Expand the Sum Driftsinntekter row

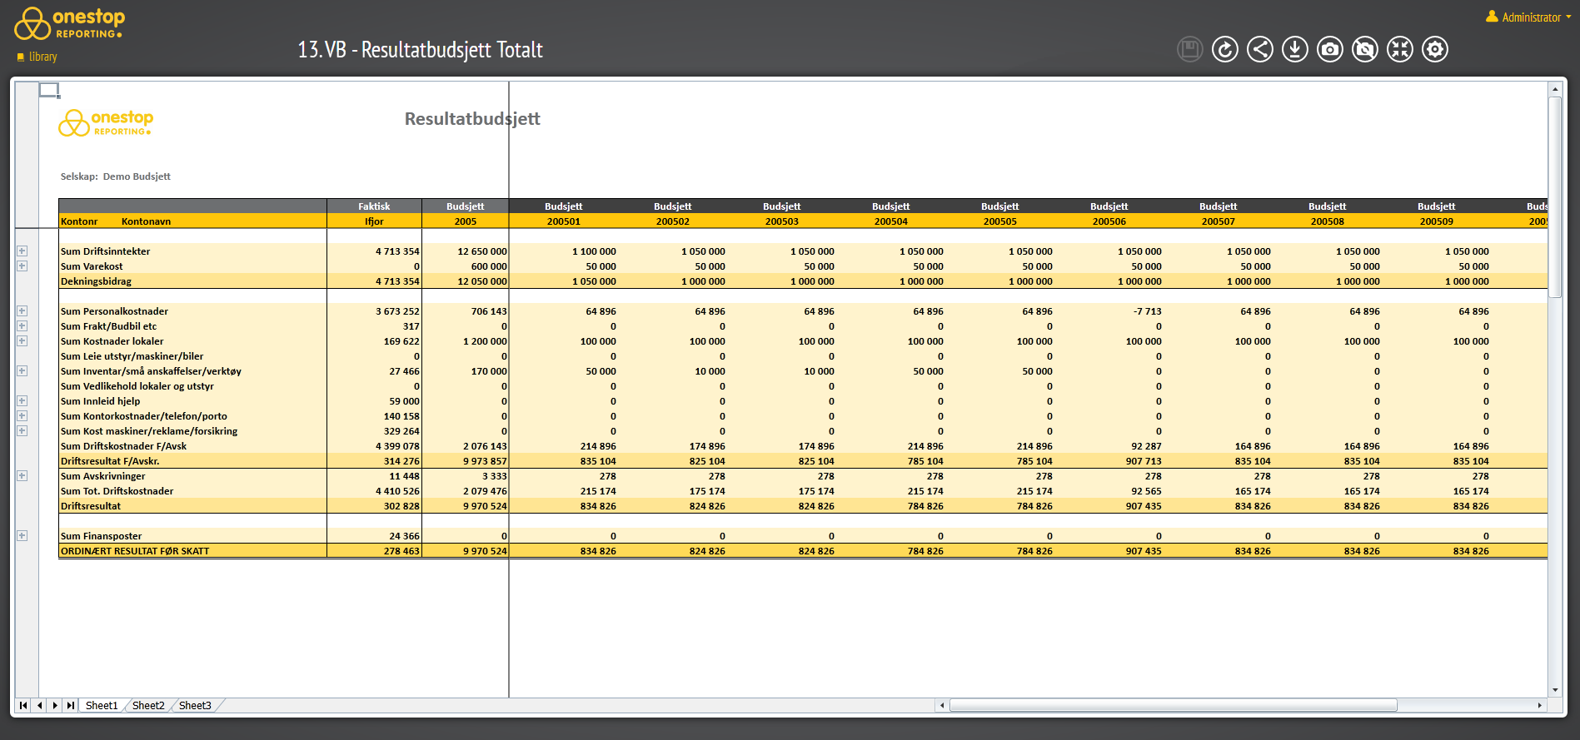22,251
